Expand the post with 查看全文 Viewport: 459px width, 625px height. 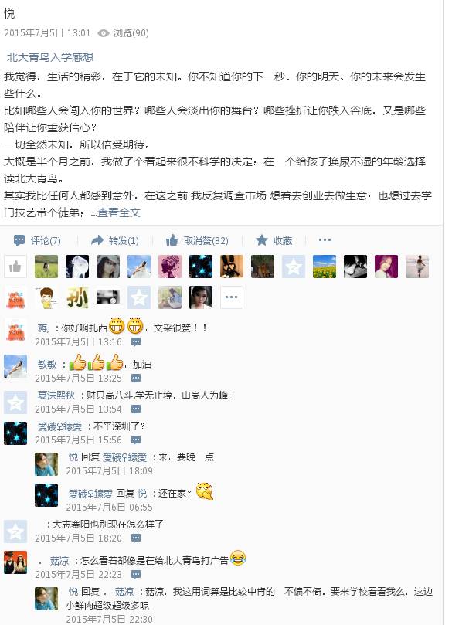[x=119, y=212]
